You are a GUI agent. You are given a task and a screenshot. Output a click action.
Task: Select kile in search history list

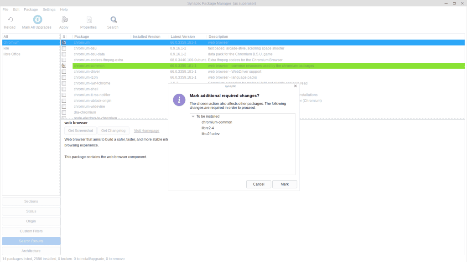coord(31,48)
